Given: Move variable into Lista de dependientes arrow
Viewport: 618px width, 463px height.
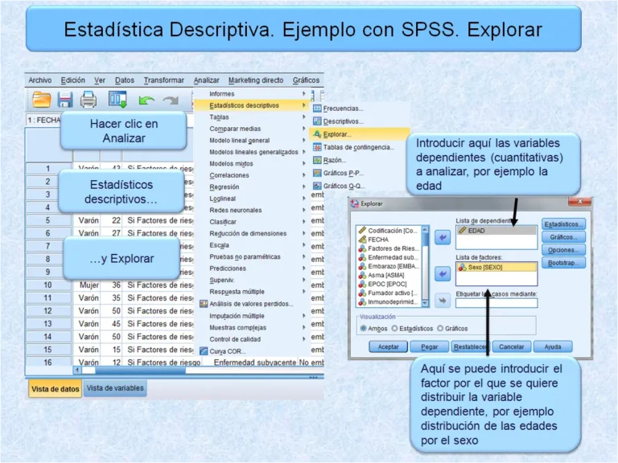Looking at the screenshot, I should (x=443, y=237).
